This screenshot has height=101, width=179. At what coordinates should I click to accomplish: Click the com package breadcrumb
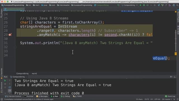(52, 5)
